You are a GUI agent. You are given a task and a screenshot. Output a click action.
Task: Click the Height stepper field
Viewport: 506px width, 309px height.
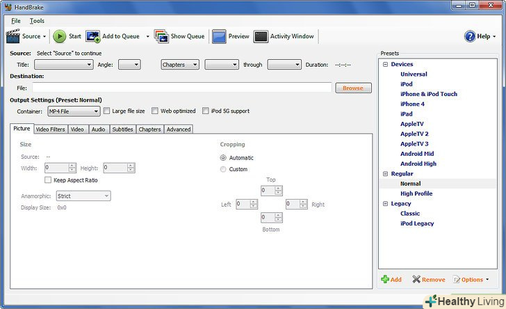pos(119,168)
